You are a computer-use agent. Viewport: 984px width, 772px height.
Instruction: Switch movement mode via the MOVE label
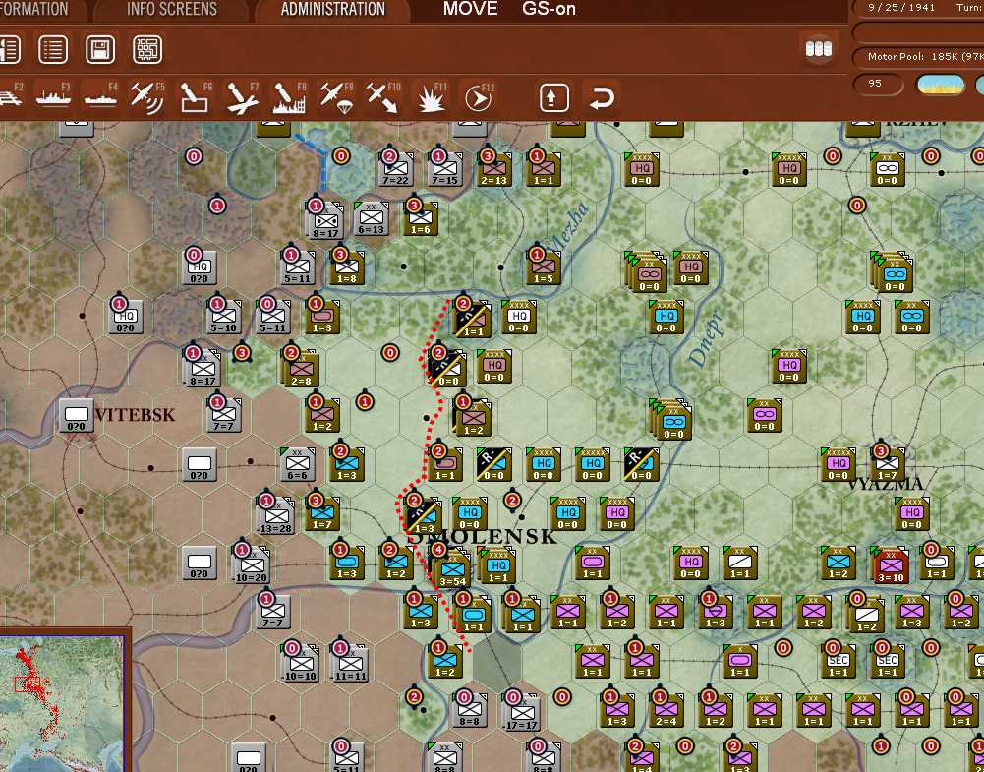pyautogui.click(x=470, y=9)
